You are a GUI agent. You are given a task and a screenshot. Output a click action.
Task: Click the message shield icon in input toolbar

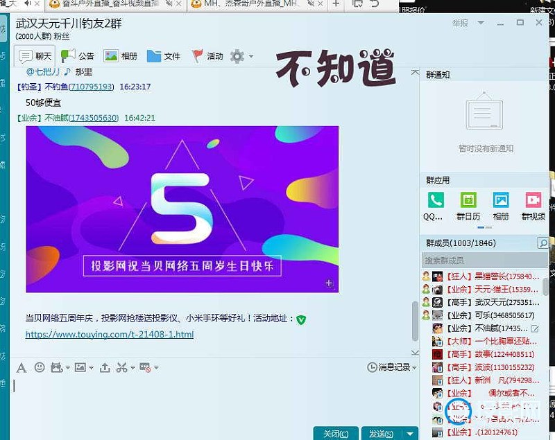tap(145, 368)
